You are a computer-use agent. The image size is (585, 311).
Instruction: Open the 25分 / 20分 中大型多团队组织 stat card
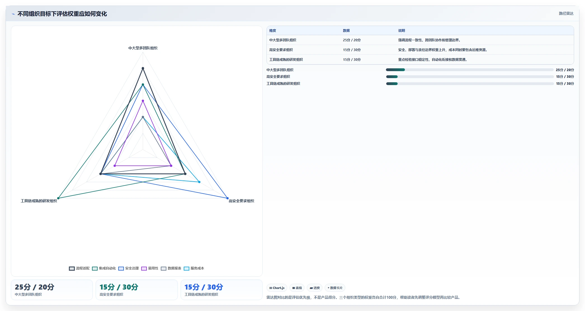pyautogui.click(x=52, y=290)
